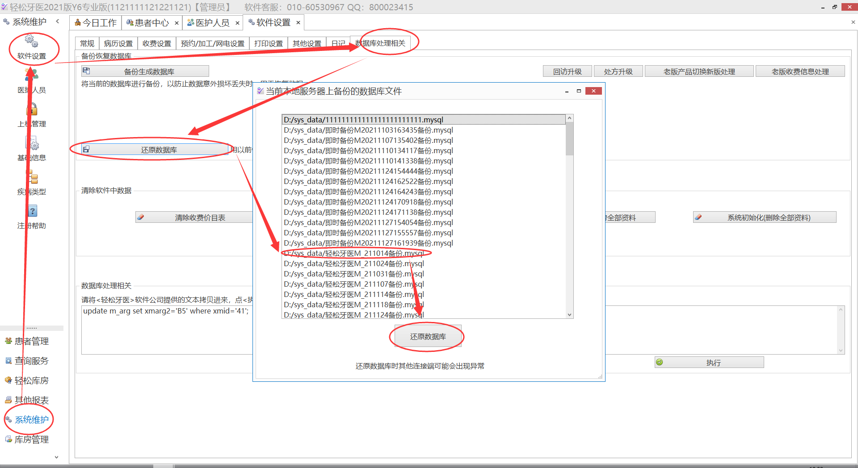Select 轻松牙医M_211107备份.mysql entry
The image size is (858, 468).
point(424,284)
